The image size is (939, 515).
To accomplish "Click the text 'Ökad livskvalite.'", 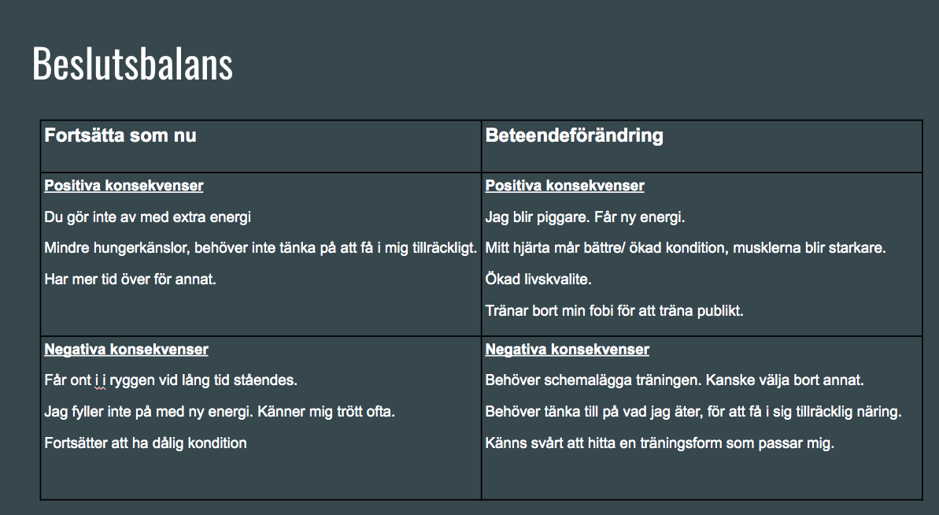I will click(538, 279).
